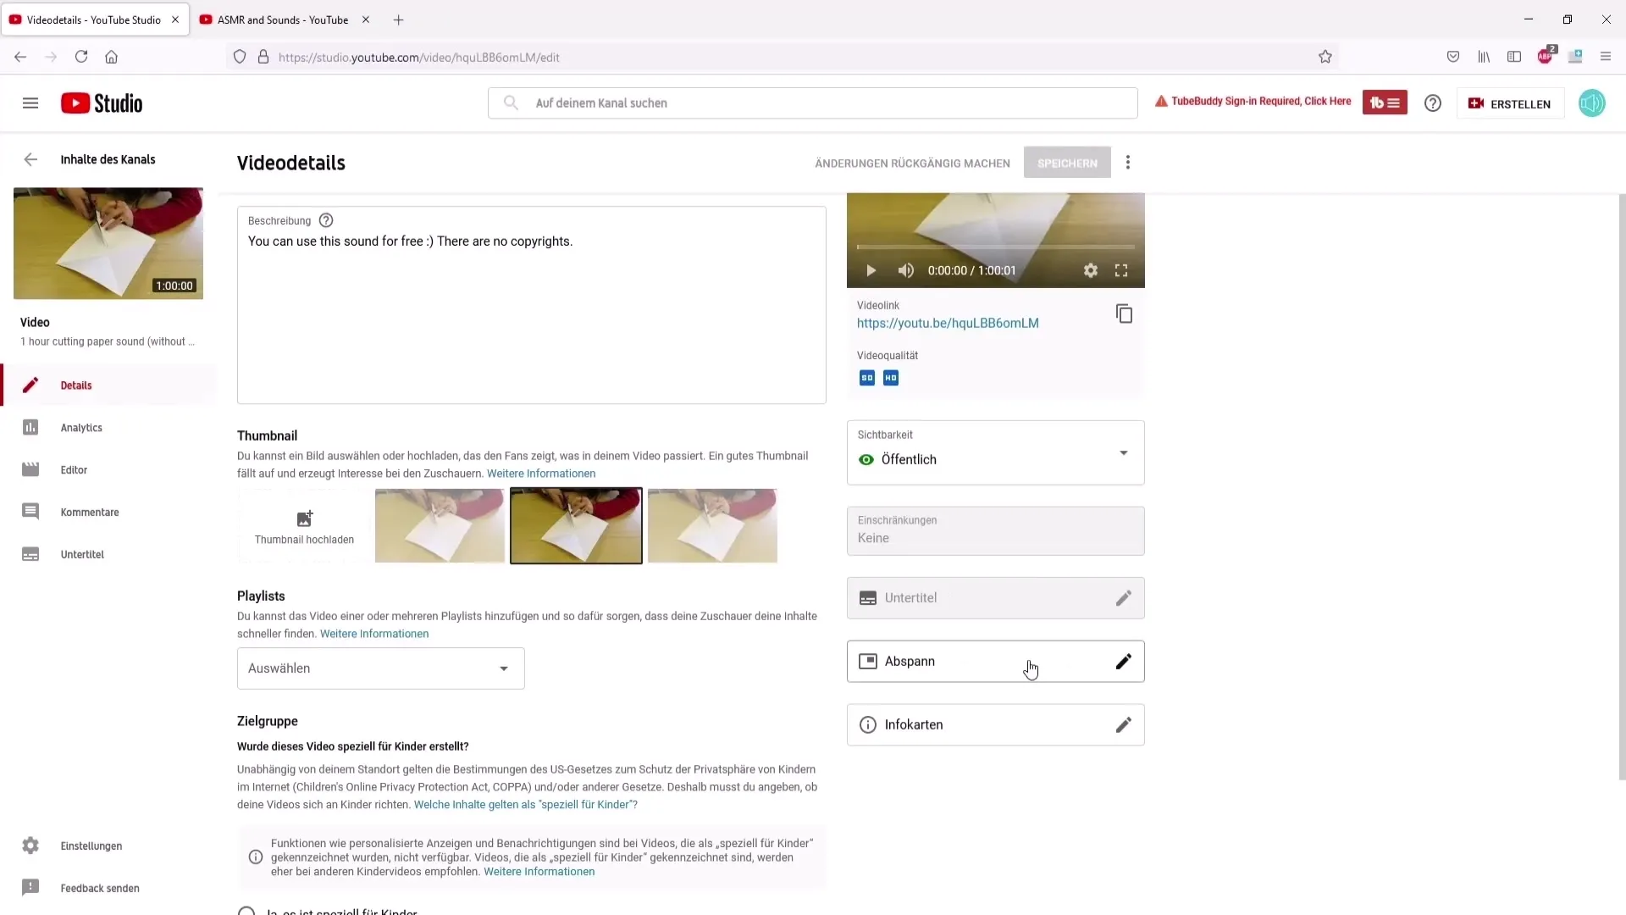The width and height of the screenshot is (1626, 915).
Task: Select the HD quality badge
Action: tap(890, 378)
